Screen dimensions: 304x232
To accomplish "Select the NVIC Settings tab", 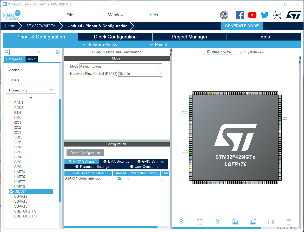I will 82,161.
